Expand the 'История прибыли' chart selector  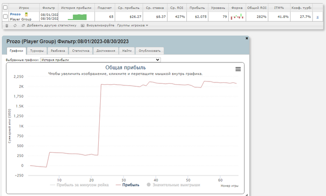tap(101, 60)
